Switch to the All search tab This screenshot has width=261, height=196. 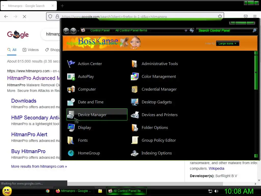12,50
